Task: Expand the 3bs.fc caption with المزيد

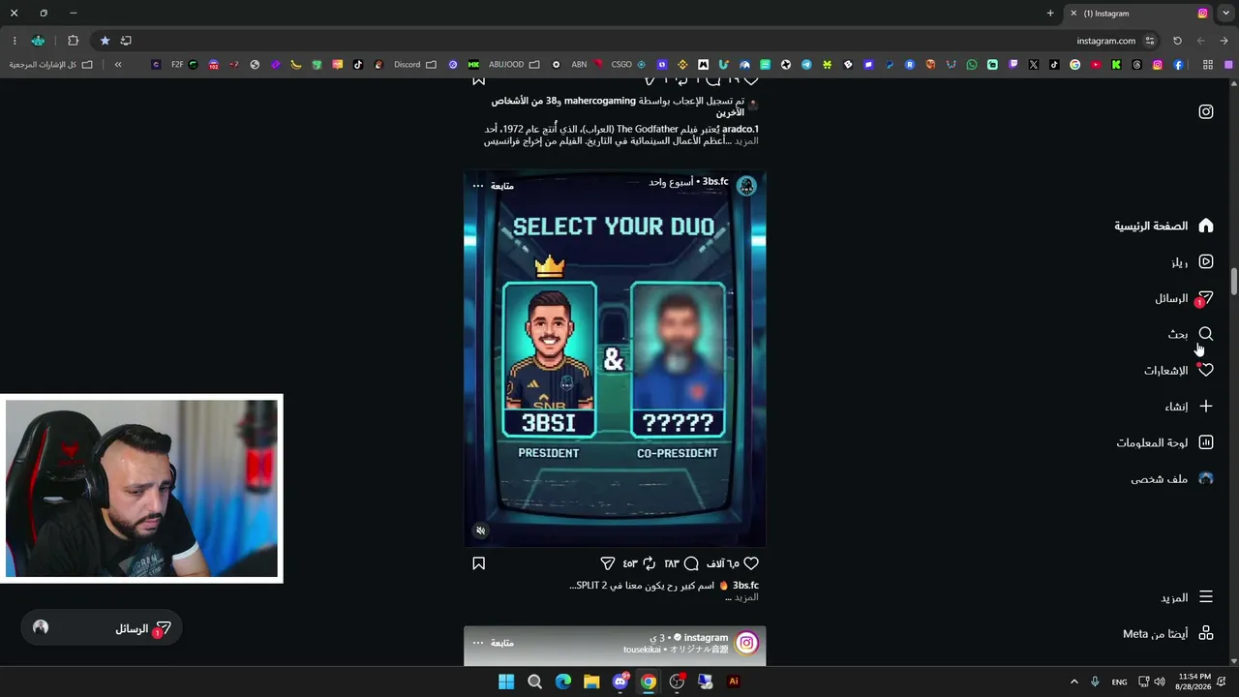Action: [x=746, y=597]
